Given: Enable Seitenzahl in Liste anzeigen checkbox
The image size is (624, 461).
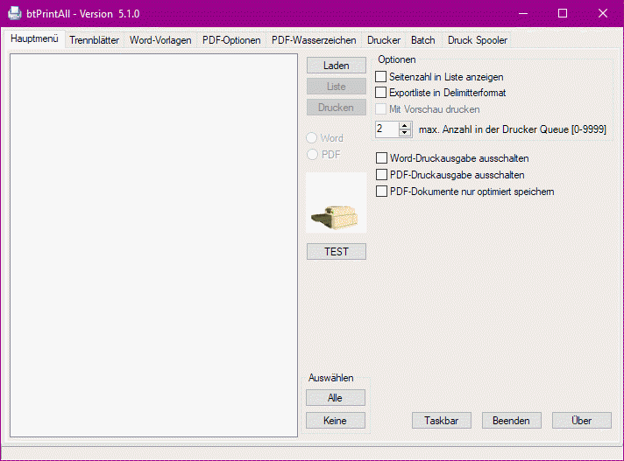Looking at the screenshot, I should (381, 77).
